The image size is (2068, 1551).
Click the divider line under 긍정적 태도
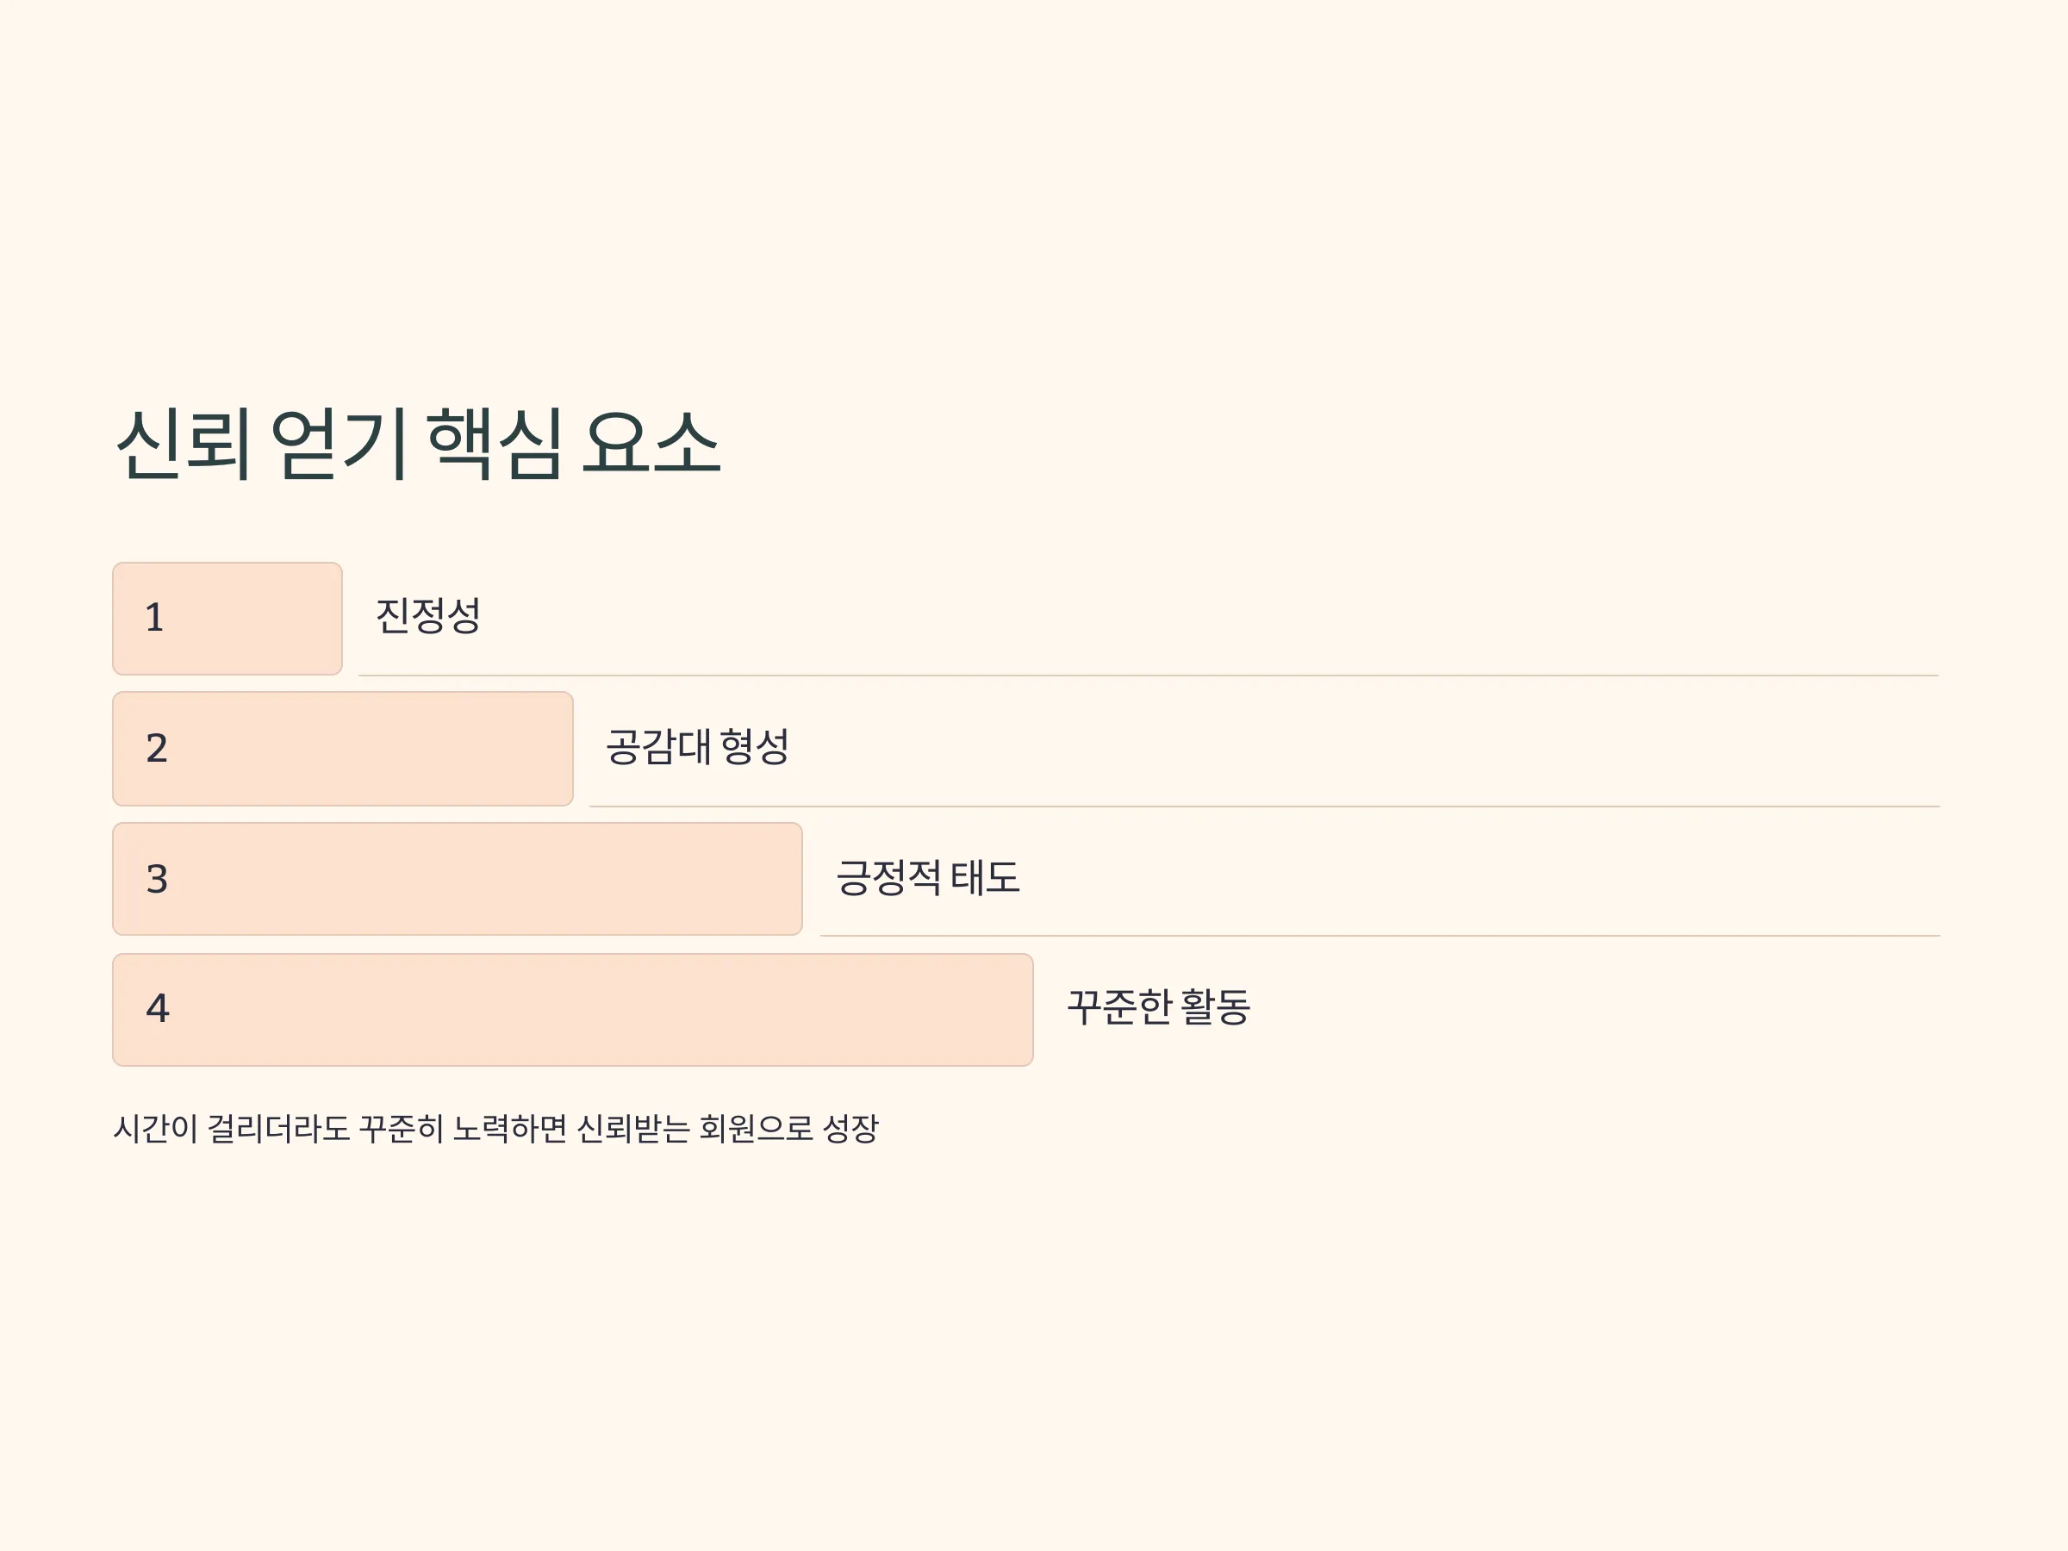tap(1380, 935)
